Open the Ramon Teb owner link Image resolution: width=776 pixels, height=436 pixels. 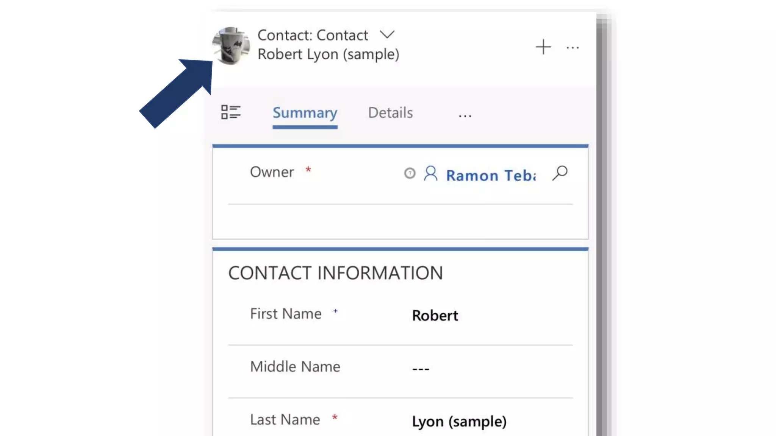pyautogui.click(x=490, y=176)
